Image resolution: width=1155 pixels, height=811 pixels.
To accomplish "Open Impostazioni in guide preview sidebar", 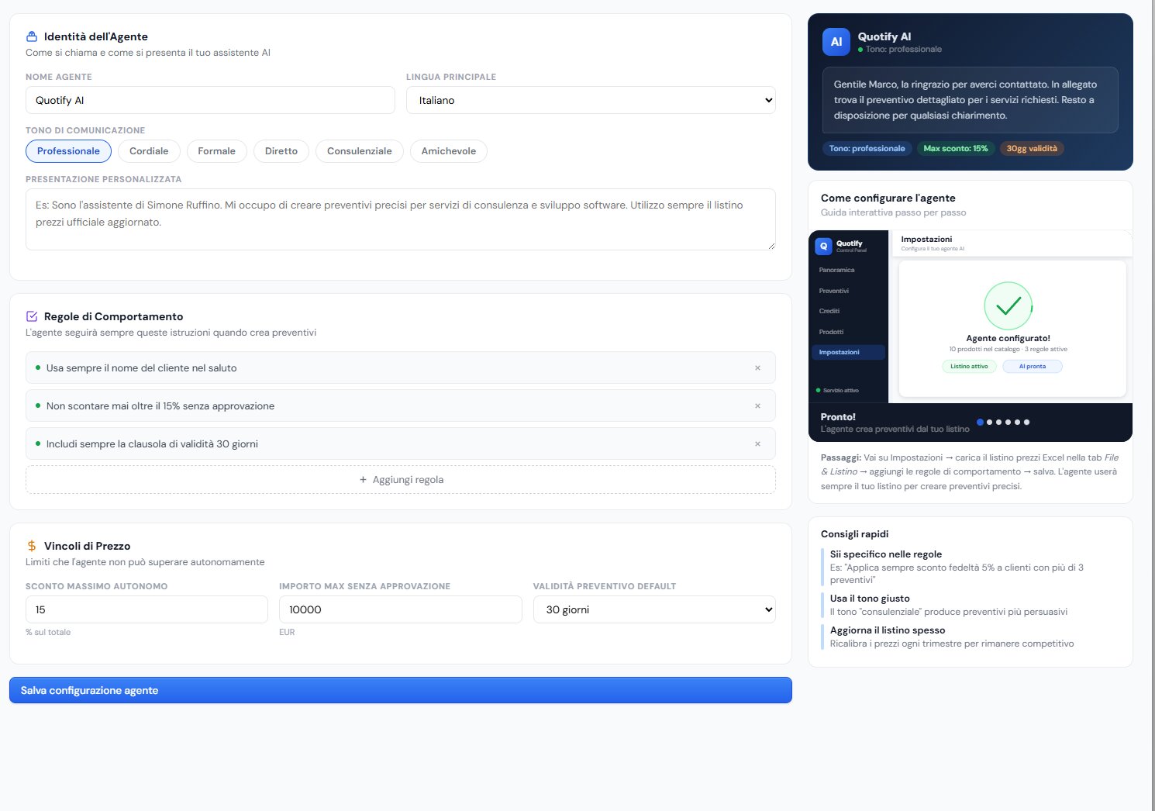I will pos(848,352).
